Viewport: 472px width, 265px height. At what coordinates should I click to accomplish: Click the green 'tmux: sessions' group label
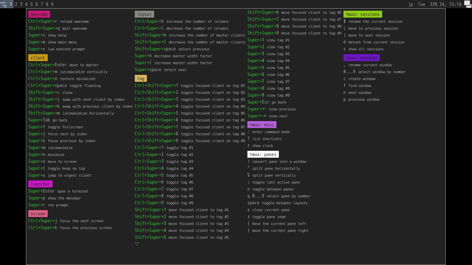[x=363, y=14]
